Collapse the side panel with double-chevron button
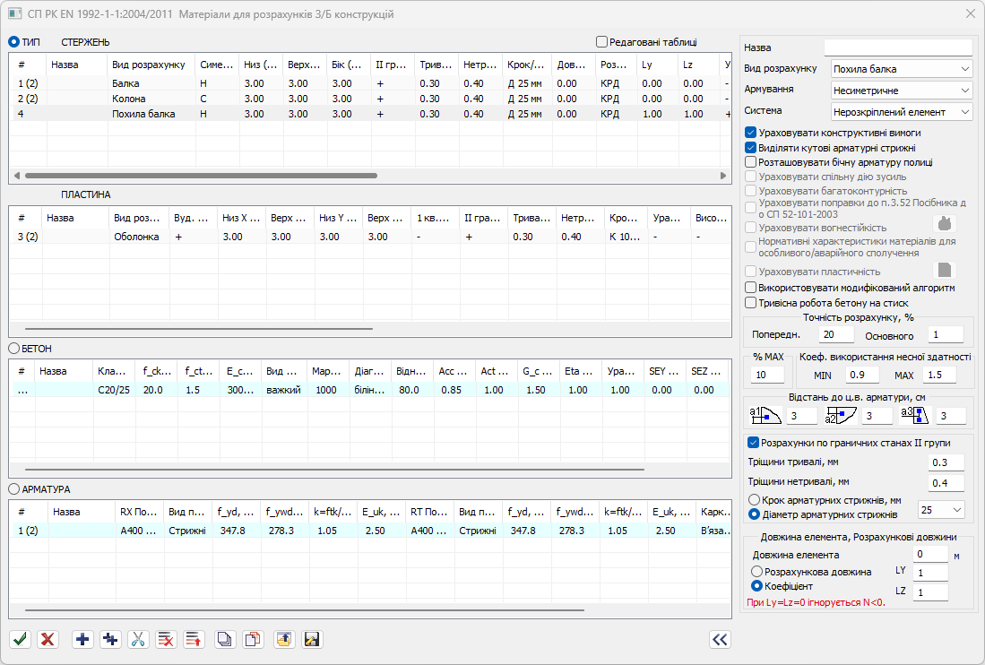Image resolution: width=985 pixels, height=665 pixels. click(720, 639)
